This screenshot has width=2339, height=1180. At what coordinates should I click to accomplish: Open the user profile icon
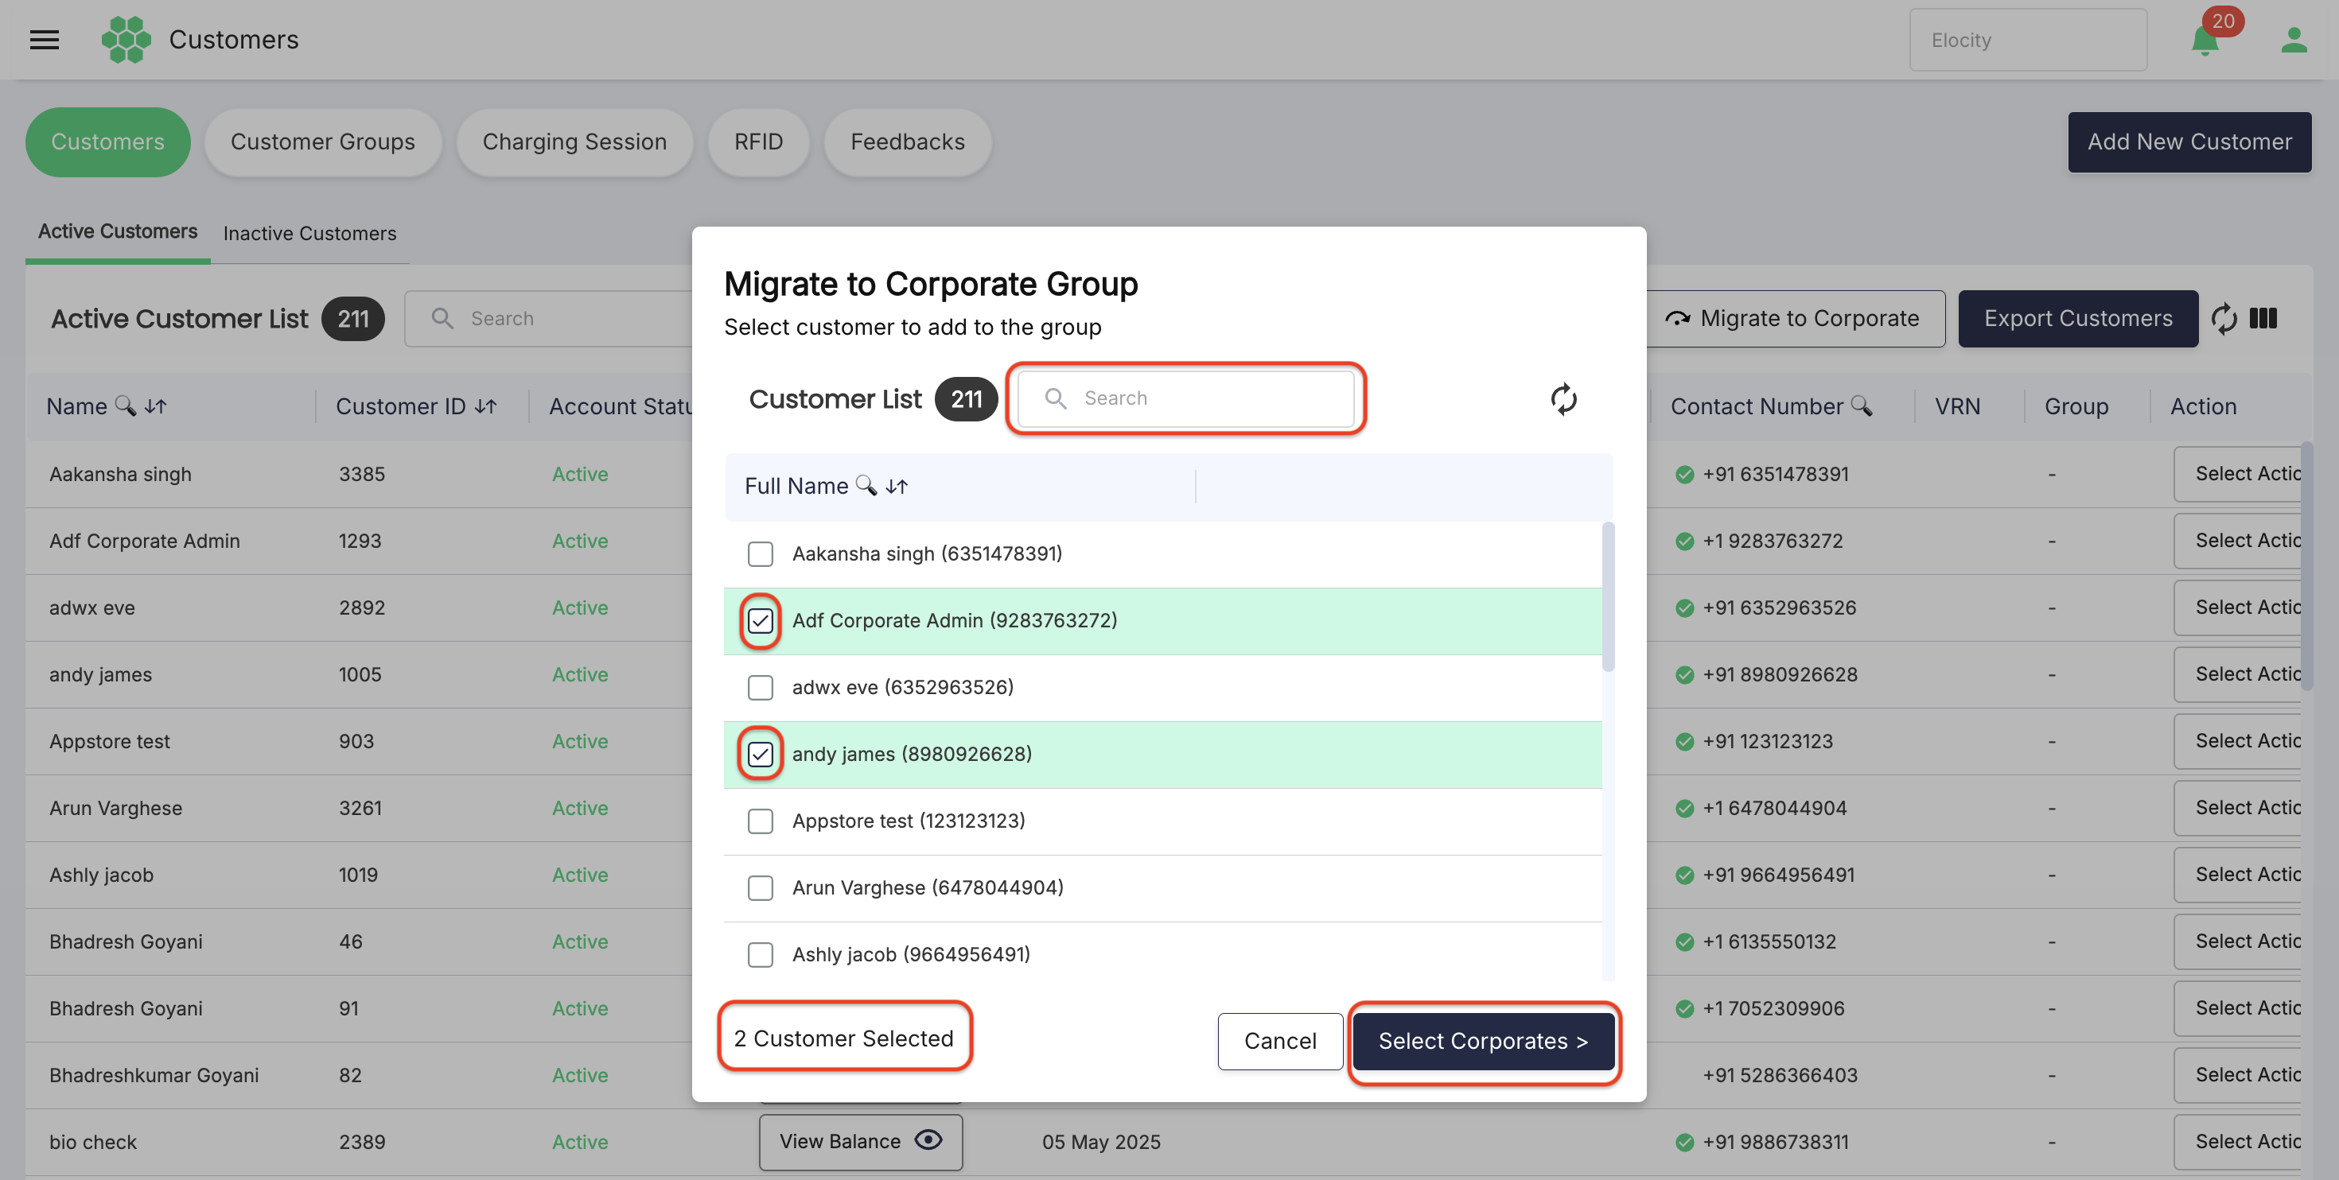tap(2294, 40)
